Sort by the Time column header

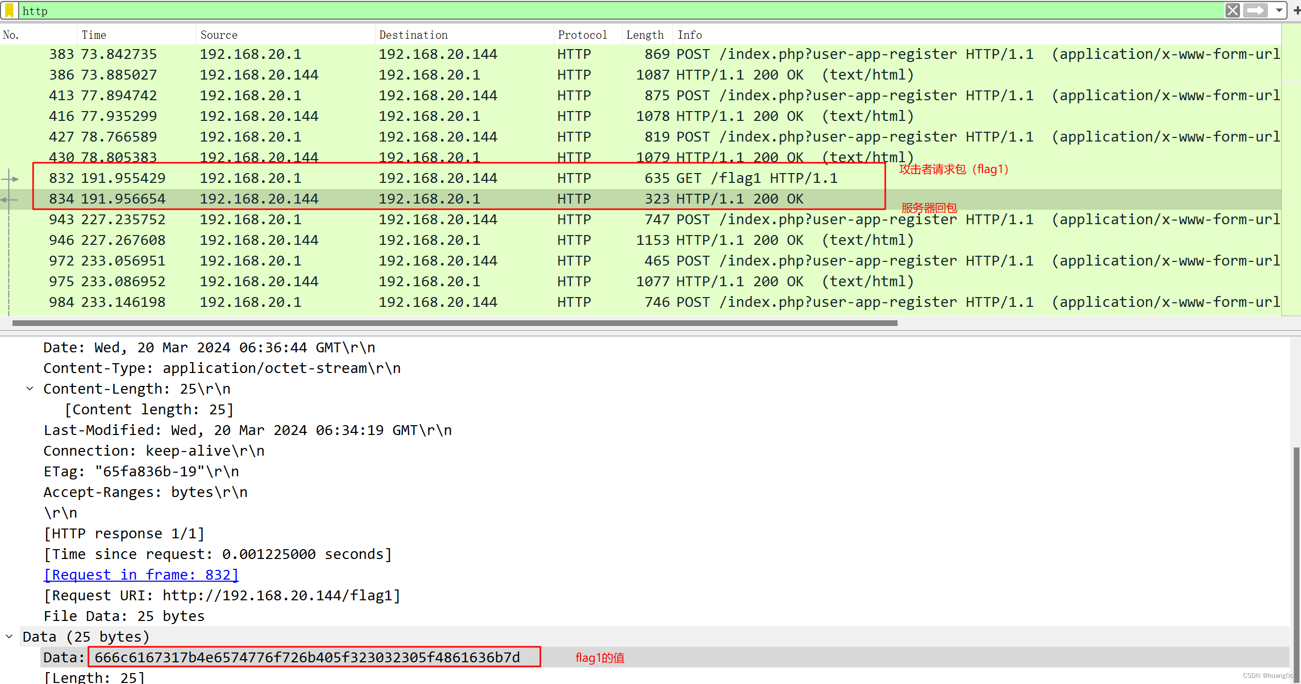[x=137, y=35]
